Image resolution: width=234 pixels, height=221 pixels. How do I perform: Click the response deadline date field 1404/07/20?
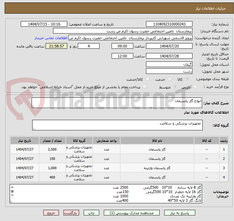169,46
